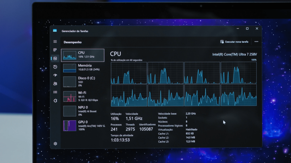Open the hamburger navigation menu
This screenshot has height=163, width=291.
click(x=55, y=42)
